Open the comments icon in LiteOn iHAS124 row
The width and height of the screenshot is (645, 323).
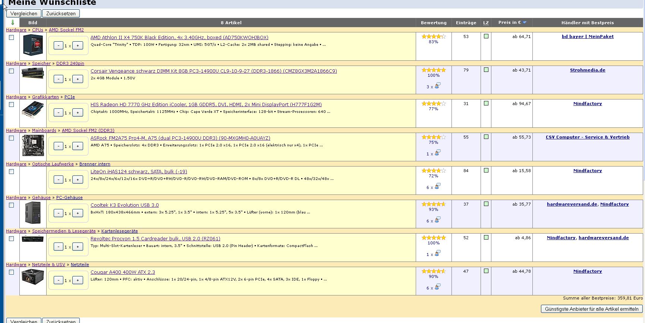click(438, 186)
